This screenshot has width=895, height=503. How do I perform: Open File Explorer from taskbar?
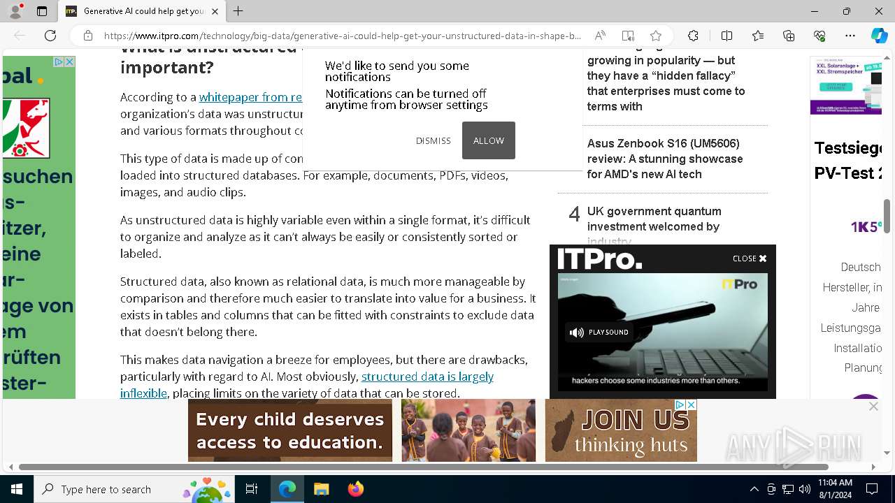coord(321,489)
